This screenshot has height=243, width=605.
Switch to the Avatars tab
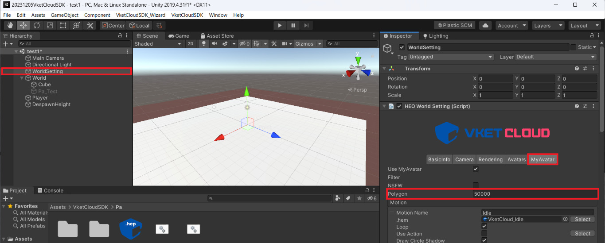click(x=516, y=159)
